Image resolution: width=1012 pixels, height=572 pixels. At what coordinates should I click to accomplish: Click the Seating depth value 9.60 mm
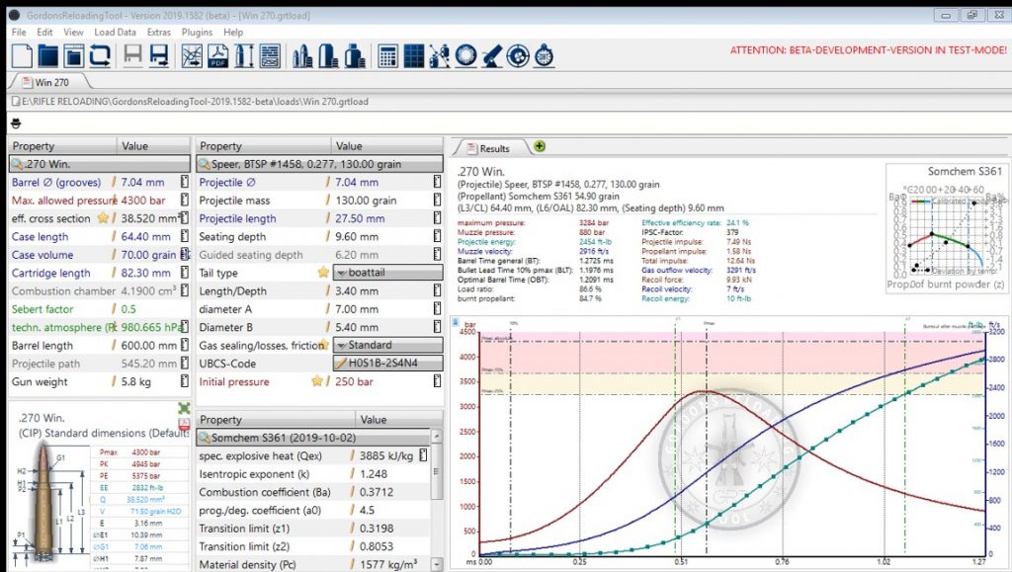pos(356,237)
